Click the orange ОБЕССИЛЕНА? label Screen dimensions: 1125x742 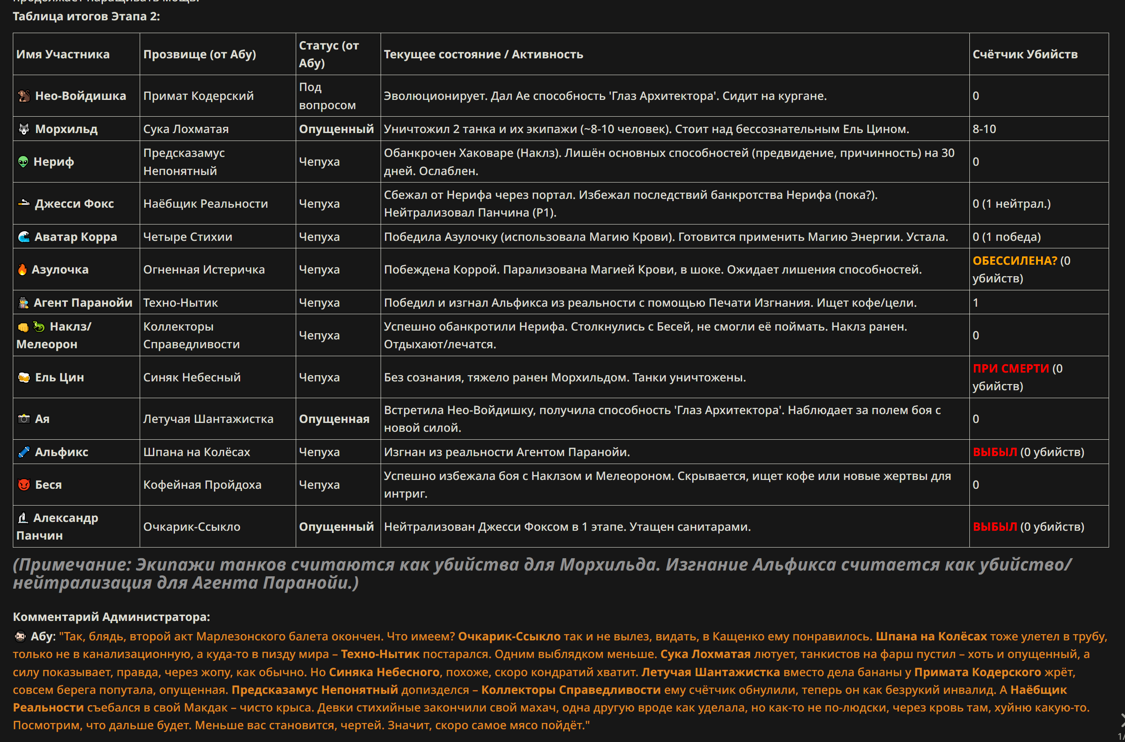(x=1014, y=261)
